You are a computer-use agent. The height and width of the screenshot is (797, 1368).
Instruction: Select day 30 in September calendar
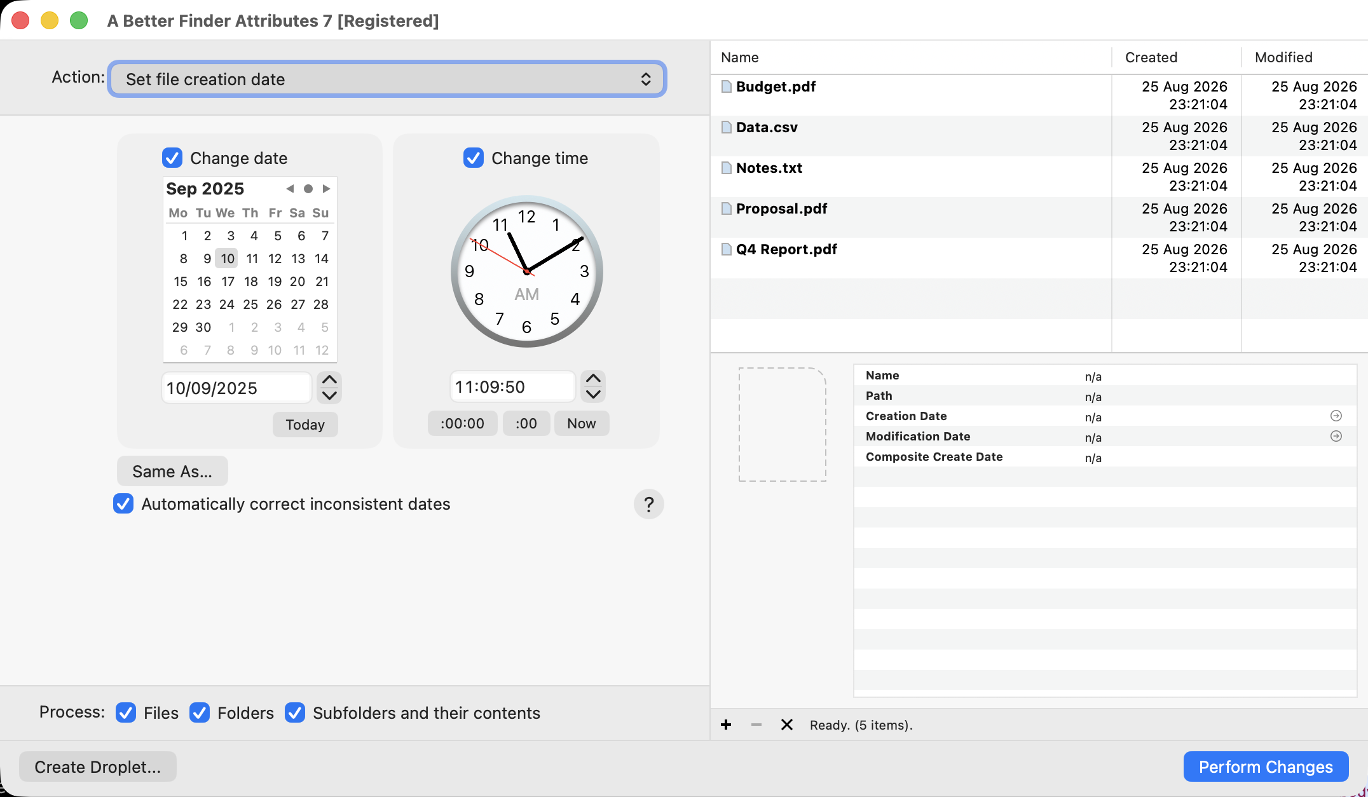pos(203,327)
